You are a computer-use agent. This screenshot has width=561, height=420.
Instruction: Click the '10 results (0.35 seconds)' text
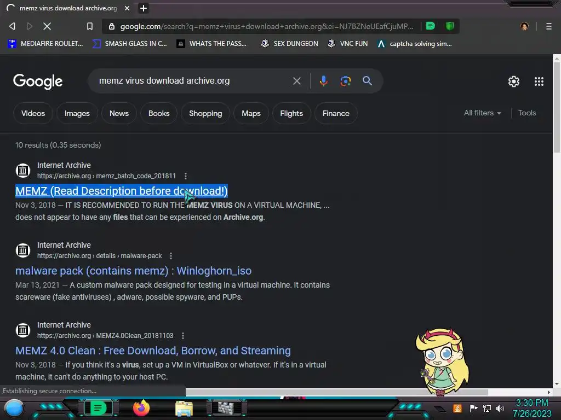pyautogui.click(x=58, y=145)
